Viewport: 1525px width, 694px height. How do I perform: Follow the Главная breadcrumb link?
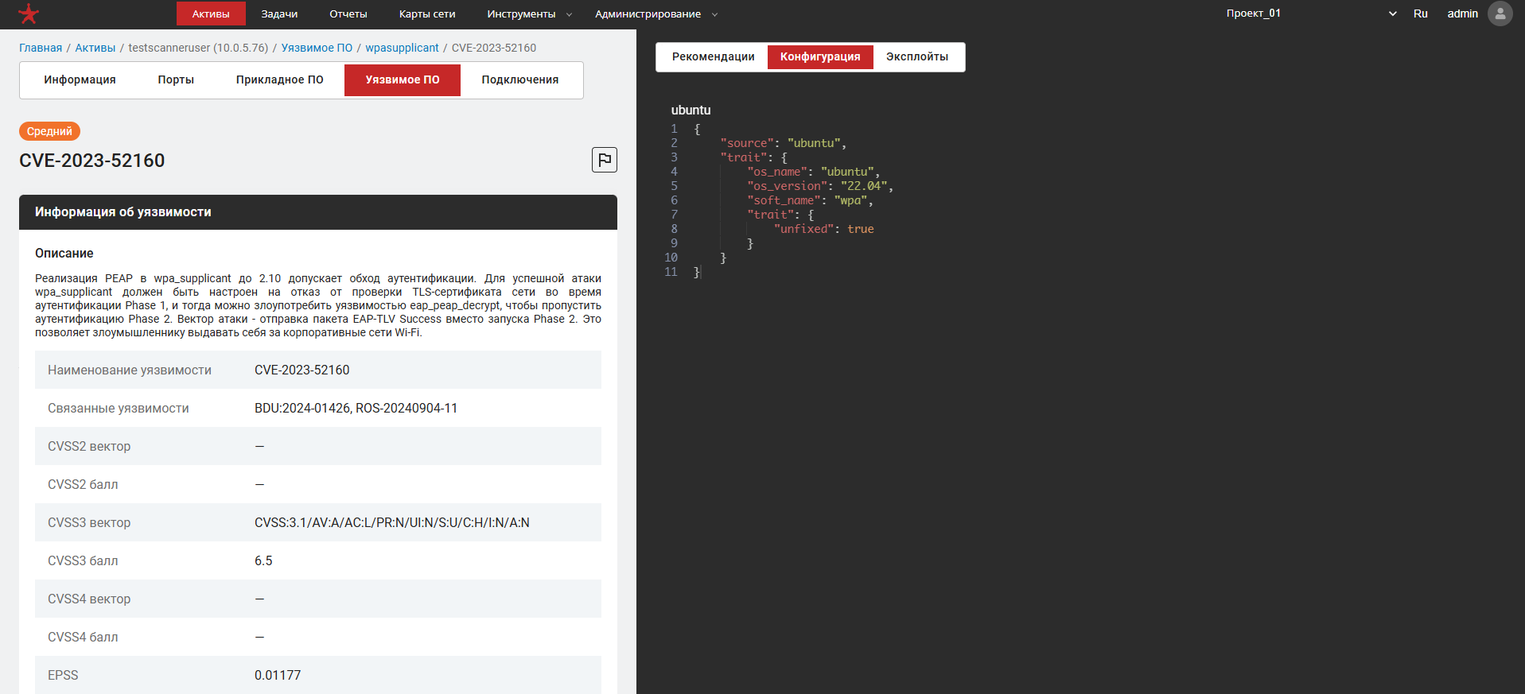click(41, 48)
